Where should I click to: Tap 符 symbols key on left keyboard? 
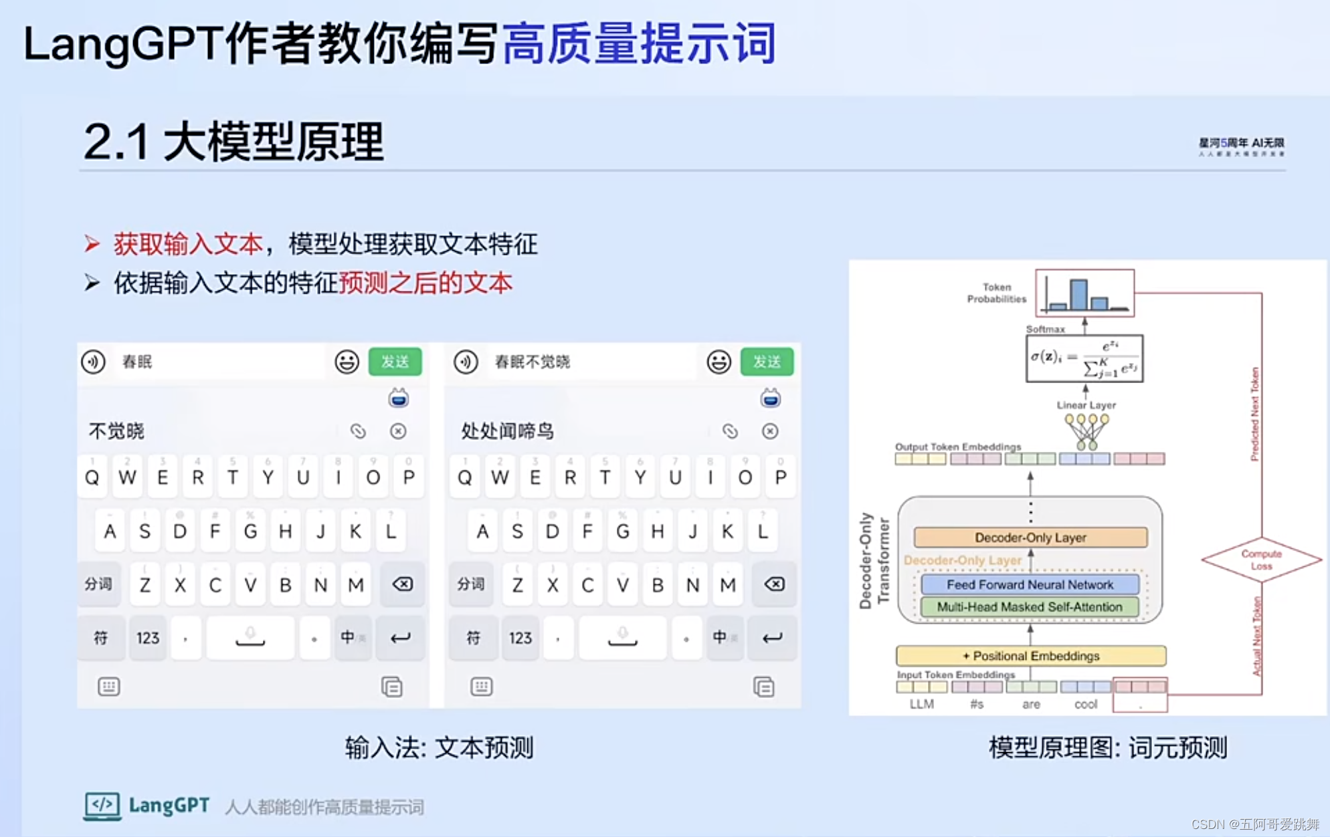point(100,638)
